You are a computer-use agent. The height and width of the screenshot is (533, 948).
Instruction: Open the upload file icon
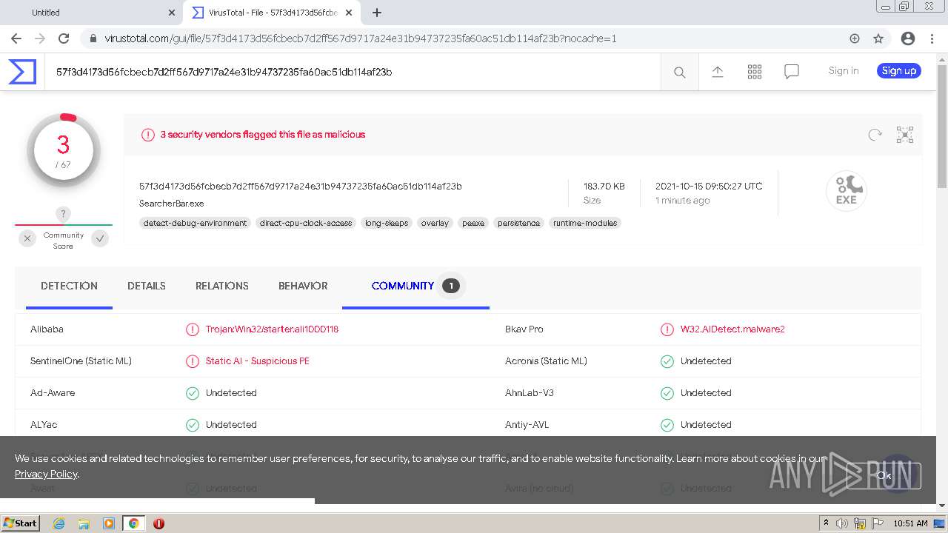tap(717, 72)
